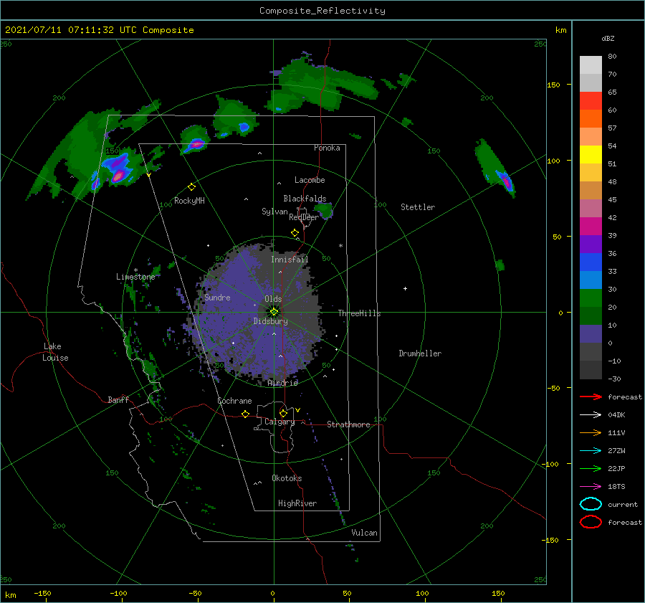Select the bright green swatch between 30 and 20 dBZ
Image resolution: width=645 pixels, height=603 pixels.
(591, 298)
